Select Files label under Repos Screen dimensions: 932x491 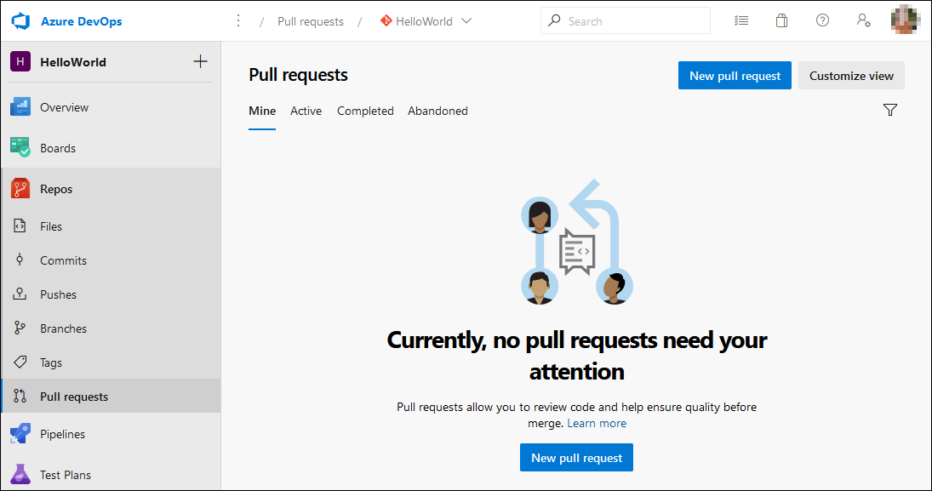(51, 226)
